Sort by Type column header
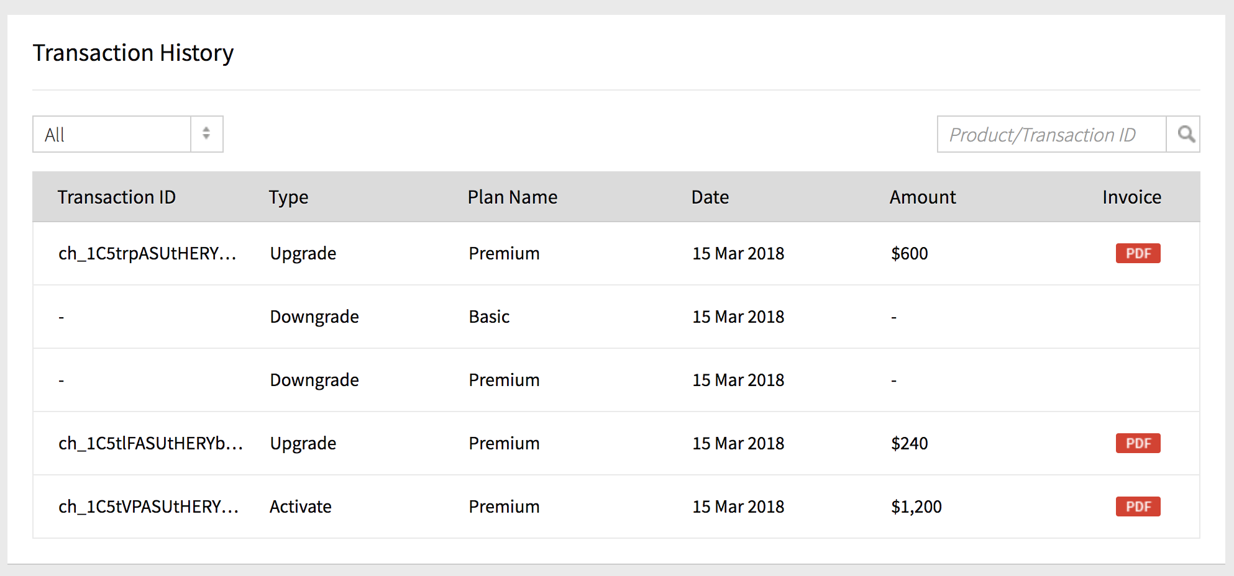The height and width of the screenshot is (576, 1234). 288,197
